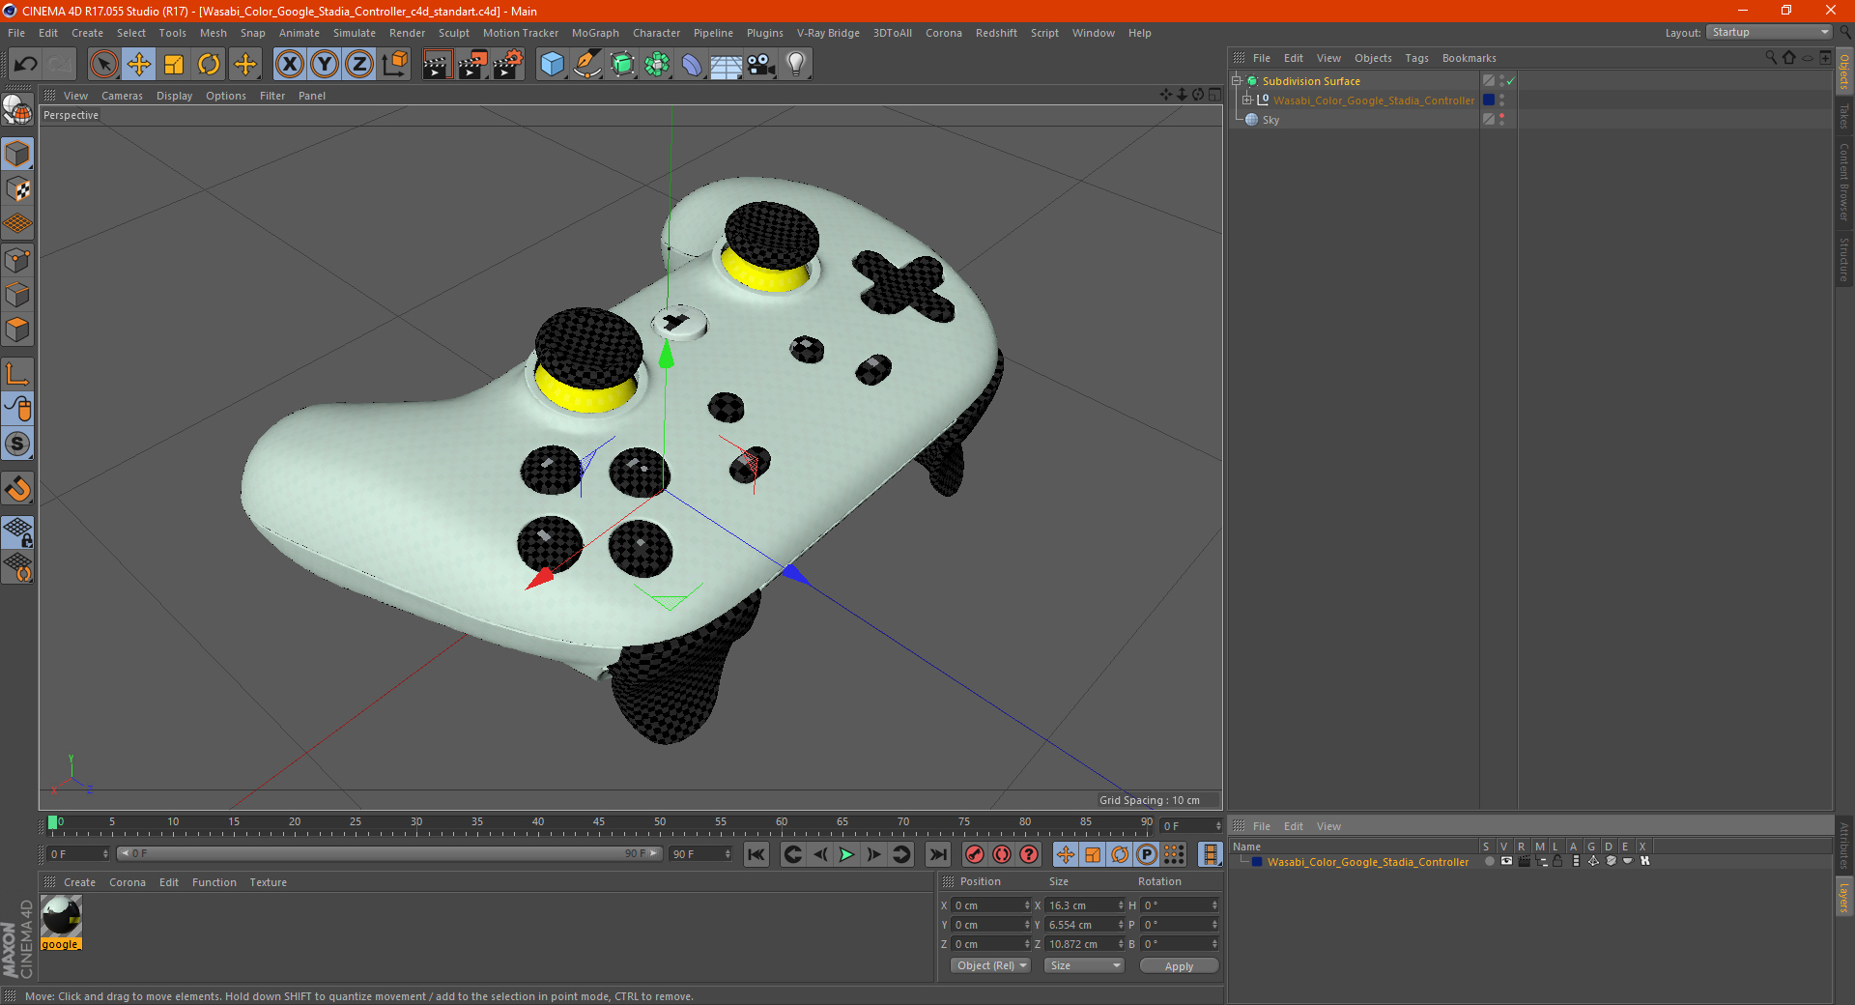Open the deformer objects icon
Screen dimensions: 1855x1005
692,65
